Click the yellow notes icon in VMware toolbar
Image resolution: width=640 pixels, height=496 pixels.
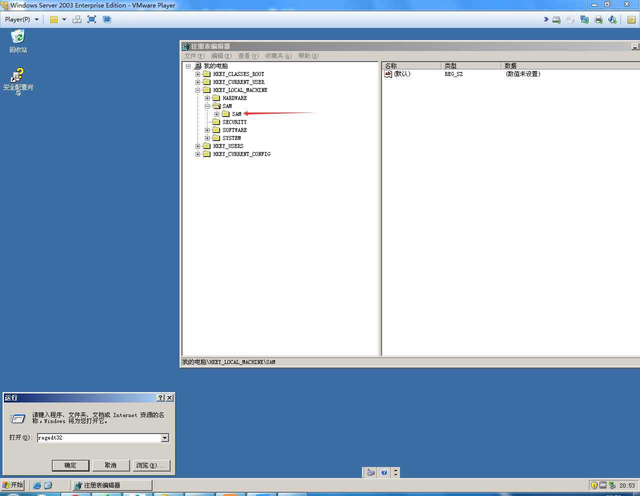tap(631, 20)
